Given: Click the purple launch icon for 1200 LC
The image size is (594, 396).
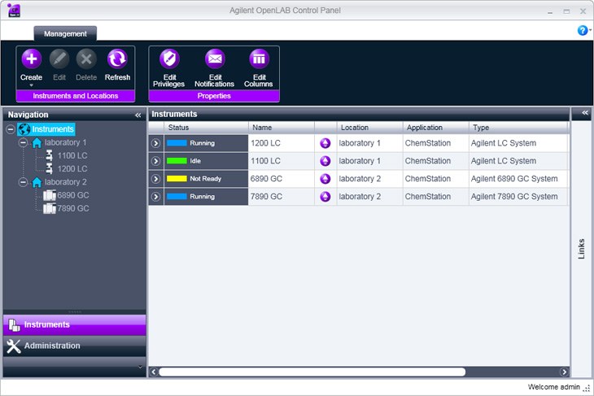Looking at the screenshot, I should pos(325,143).
